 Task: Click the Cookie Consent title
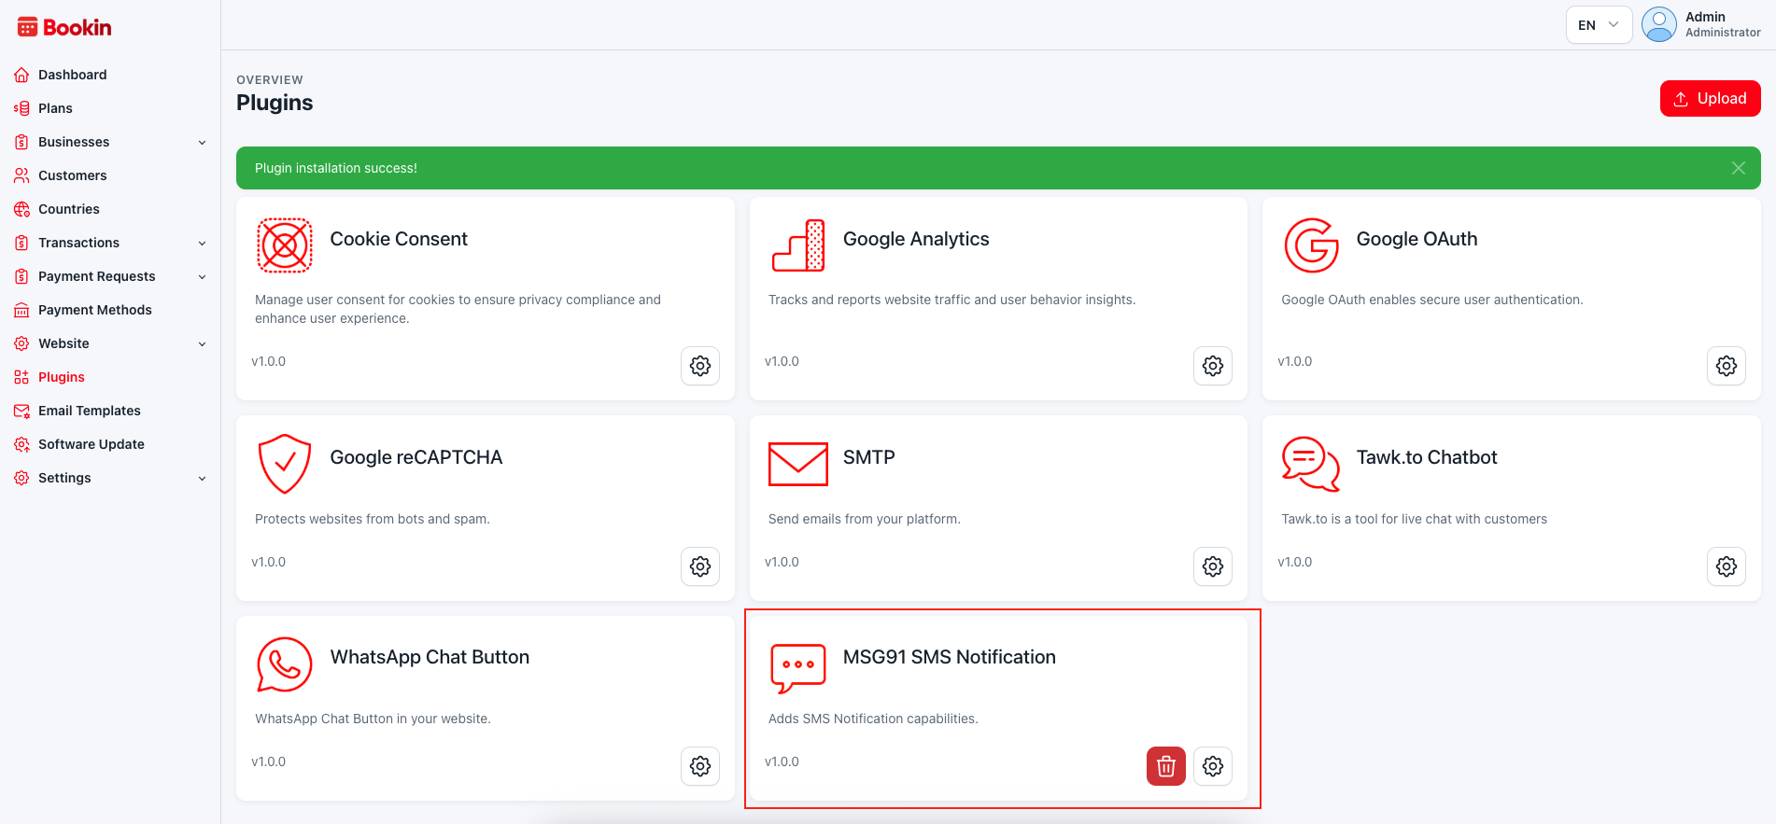(399, 239)
